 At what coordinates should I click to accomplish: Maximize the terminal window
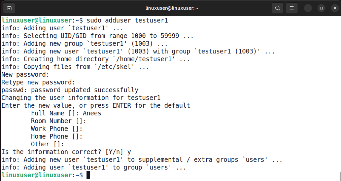click(x=321, y=8)
